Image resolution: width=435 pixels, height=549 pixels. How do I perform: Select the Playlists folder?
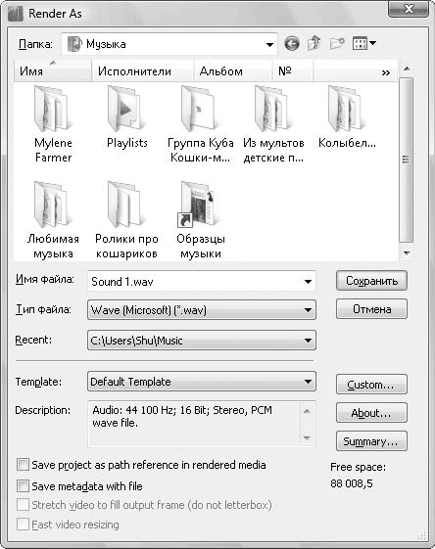pos(127,117)
